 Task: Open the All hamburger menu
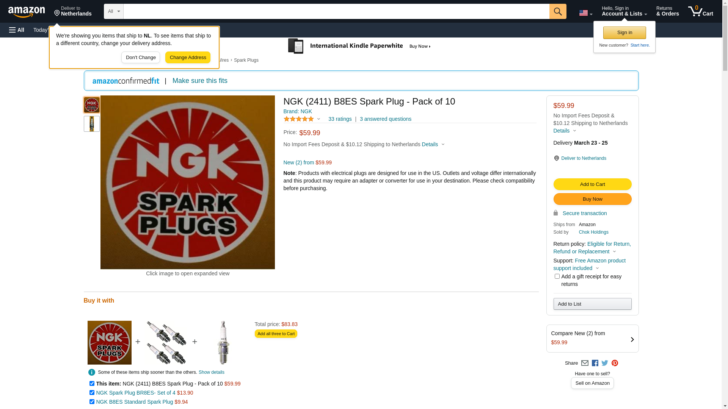tap(17, 30)
